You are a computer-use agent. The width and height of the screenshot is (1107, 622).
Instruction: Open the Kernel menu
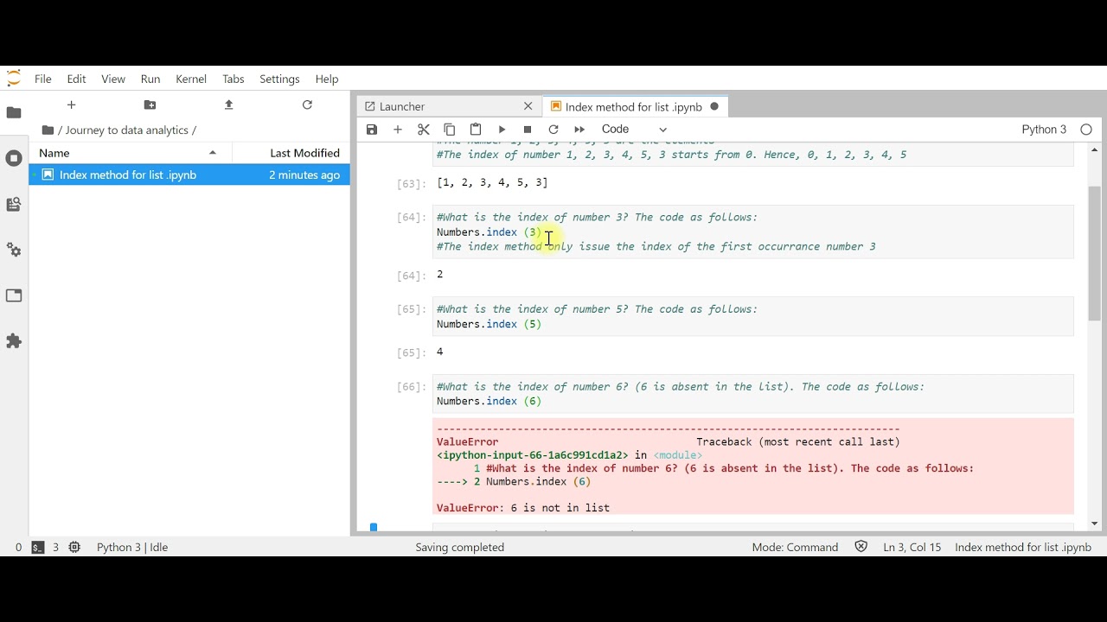[x=191, y=79]
